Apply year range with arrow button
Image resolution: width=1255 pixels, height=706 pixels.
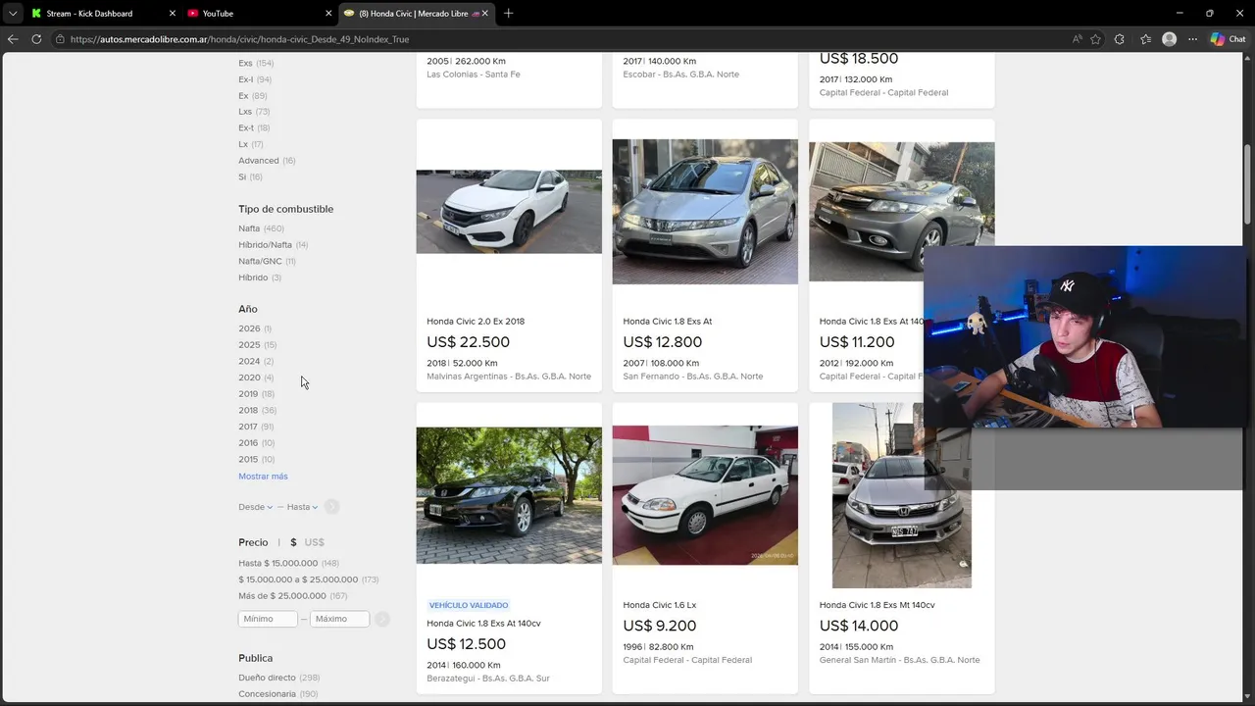coord(331,507)
